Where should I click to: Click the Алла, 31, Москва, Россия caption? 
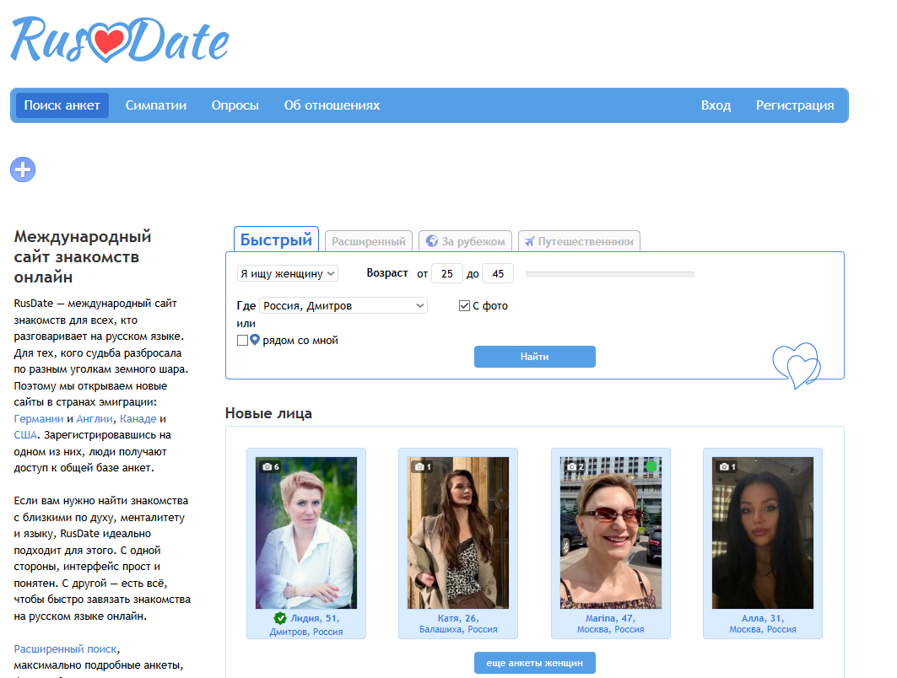[x=763, y=624]
